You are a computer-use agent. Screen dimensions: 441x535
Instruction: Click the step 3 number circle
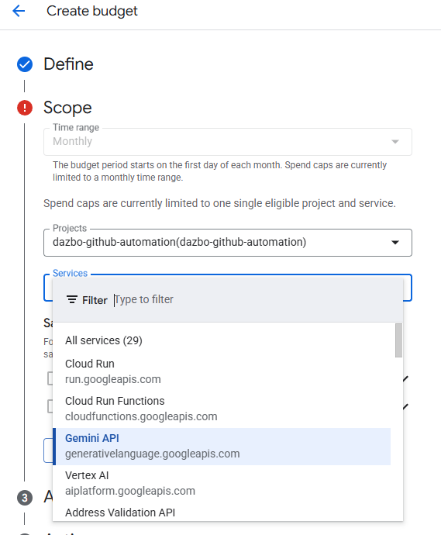coord(25,498)
